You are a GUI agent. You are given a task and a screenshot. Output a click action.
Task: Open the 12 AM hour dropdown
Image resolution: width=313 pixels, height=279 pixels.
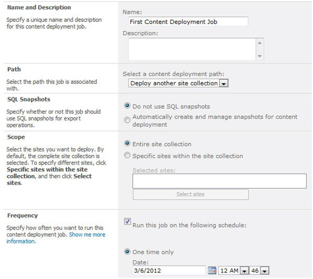[x=244, y=270]
